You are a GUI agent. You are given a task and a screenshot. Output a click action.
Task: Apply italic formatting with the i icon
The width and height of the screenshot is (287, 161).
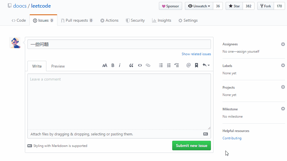click(120, 65)
